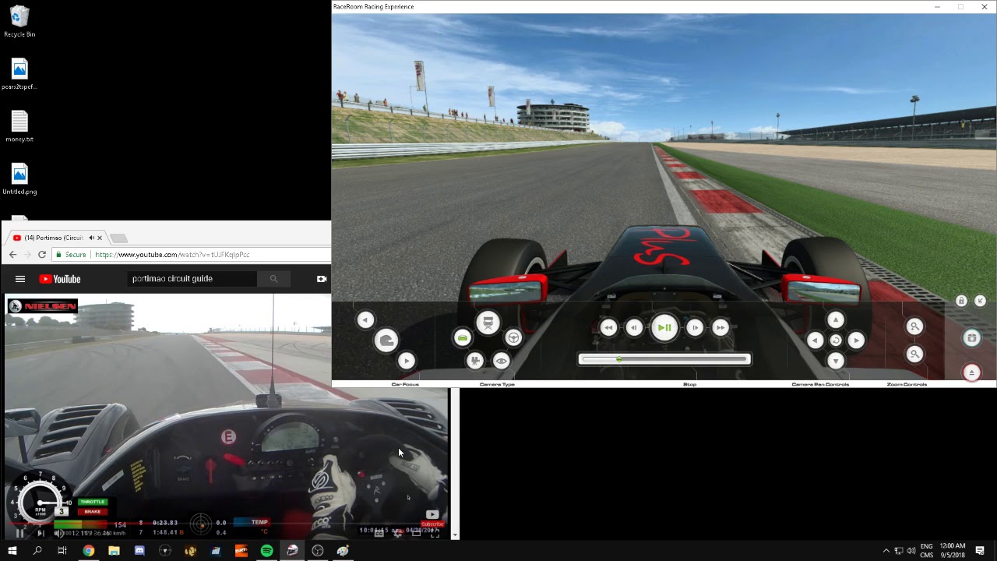Viewport: 997px width, 561px height.
Task: Open File Explorer from the taskbar
Action: (x=114, y=551)
